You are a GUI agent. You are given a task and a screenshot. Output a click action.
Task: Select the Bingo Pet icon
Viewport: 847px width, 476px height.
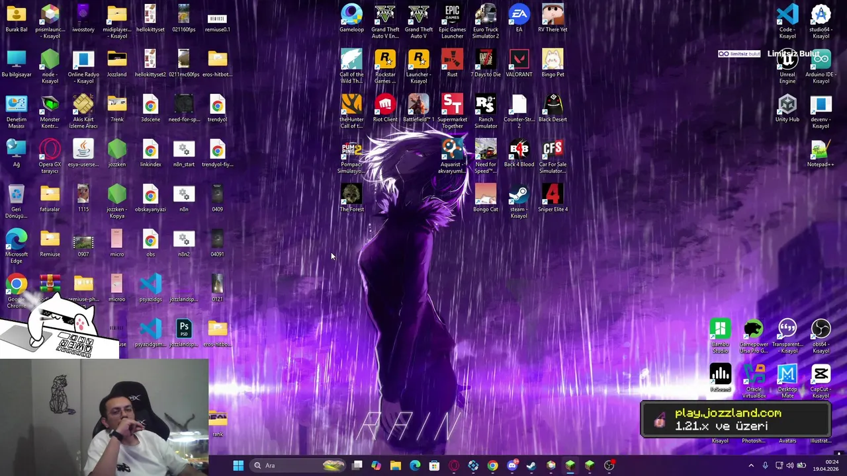[x=553, y=63]
